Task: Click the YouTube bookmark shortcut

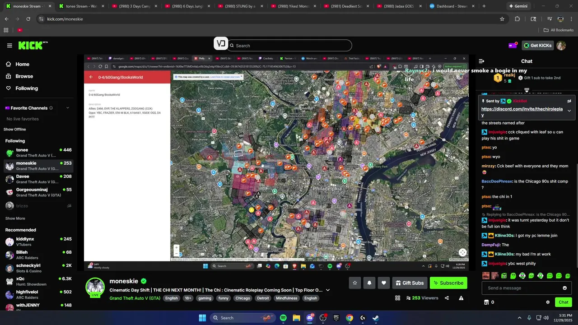Action: 20,30
